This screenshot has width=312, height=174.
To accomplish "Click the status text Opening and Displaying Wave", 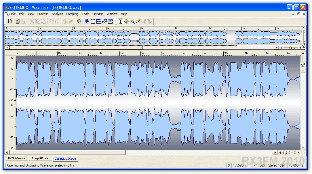I will 41,165.
